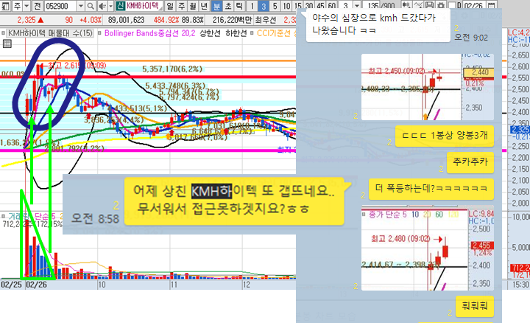The height and width of the screenshot is (323, 530).
Task: Select the 년 yearly period button
Action: click(204, 6)
